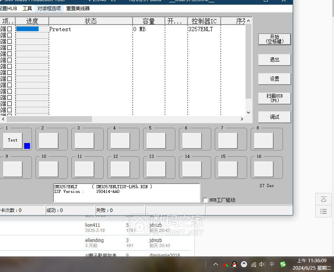The height and width of the screenshot is (272, 334).
Task: Enable the HUB工厂驱动 checkbox
Action: [205, 200]
